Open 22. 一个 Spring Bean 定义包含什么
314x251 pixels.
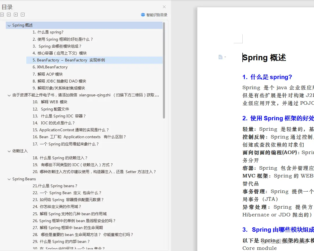point(67,193)
